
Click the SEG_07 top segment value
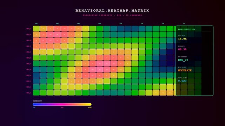coord(183,60)
